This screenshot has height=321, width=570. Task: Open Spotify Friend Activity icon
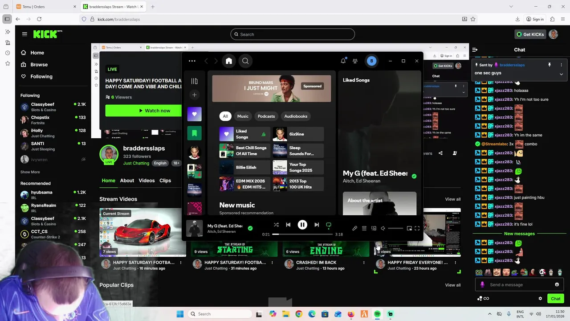[x=355, y=61]
